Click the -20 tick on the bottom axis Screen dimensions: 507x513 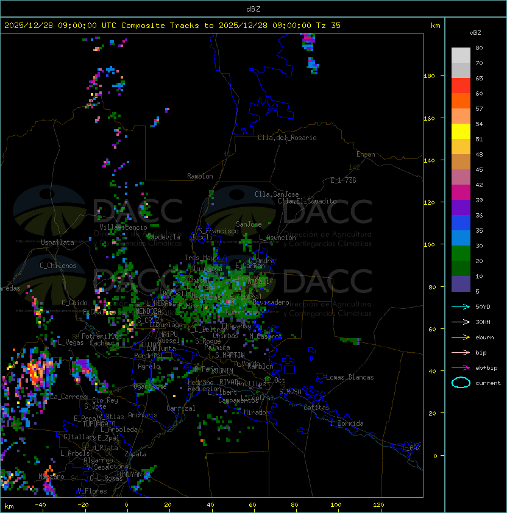[83, 504]
